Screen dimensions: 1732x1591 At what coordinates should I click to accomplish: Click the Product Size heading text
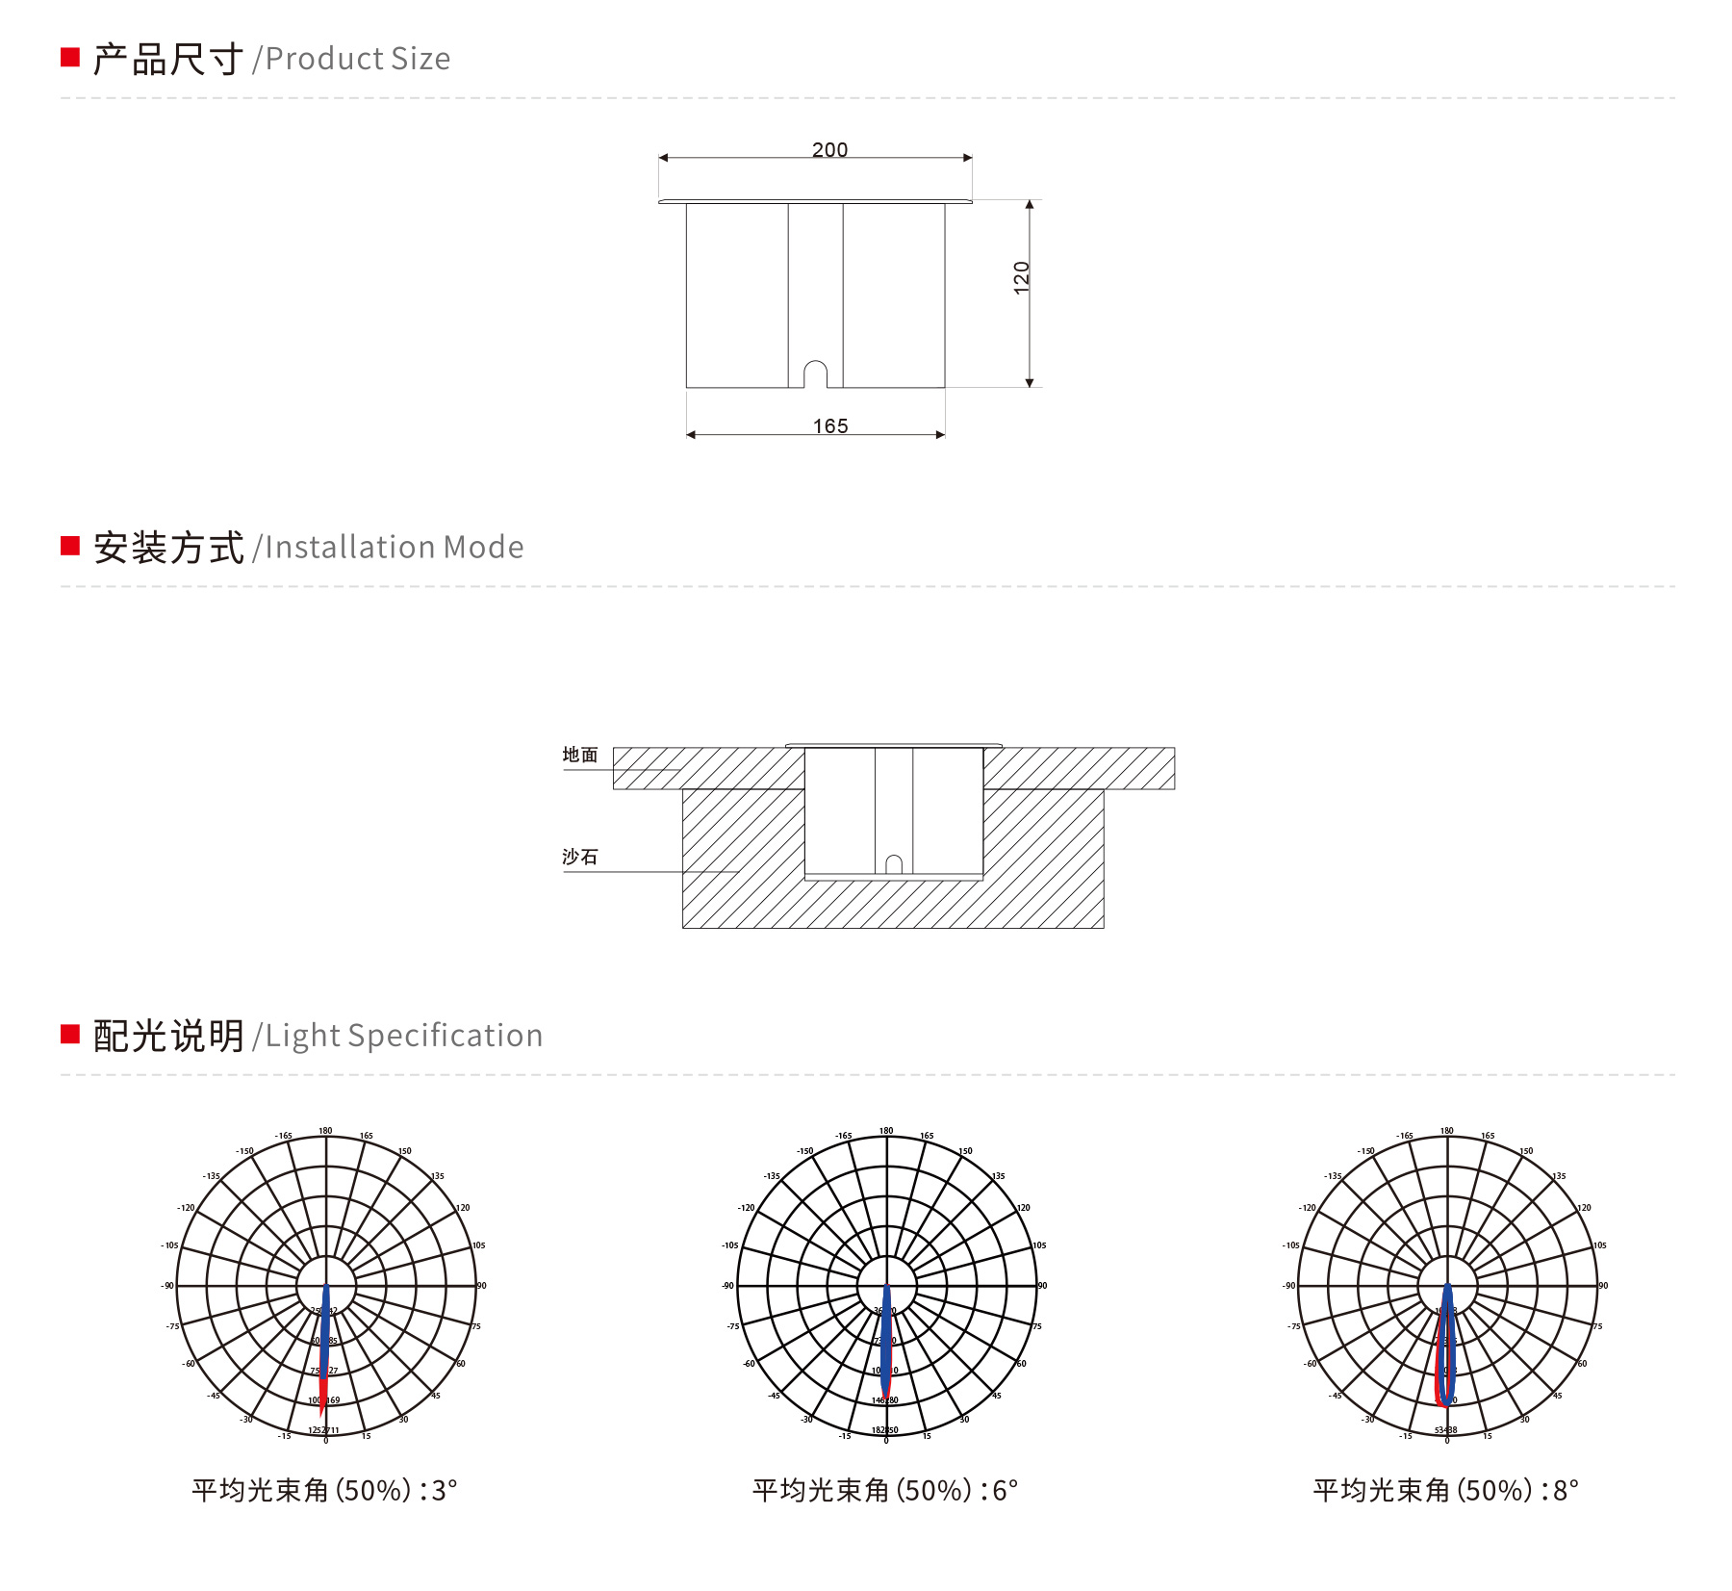(271, 59)
